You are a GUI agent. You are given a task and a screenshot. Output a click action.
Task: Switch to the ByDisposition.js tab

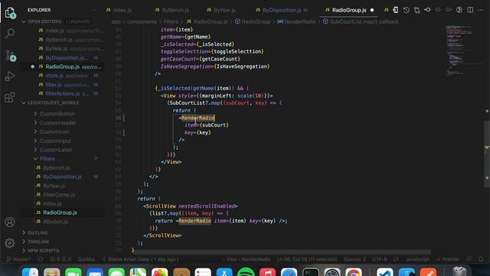point(282,10)
